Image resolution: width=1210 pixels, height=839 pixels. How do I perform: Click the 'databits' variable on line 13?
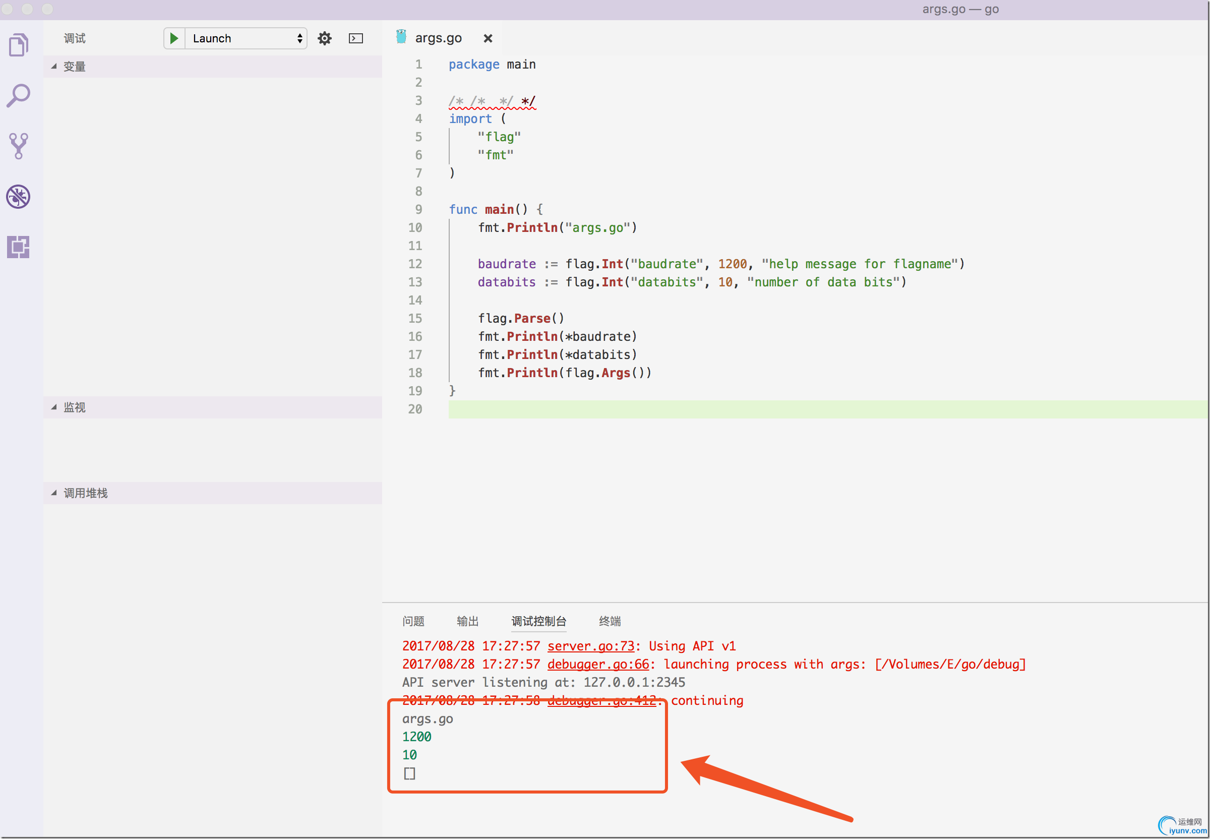507,282
